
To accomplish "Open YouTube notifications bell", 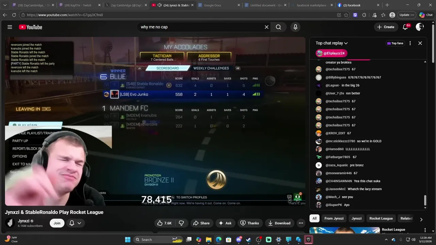I will click(x=405, y=27).
